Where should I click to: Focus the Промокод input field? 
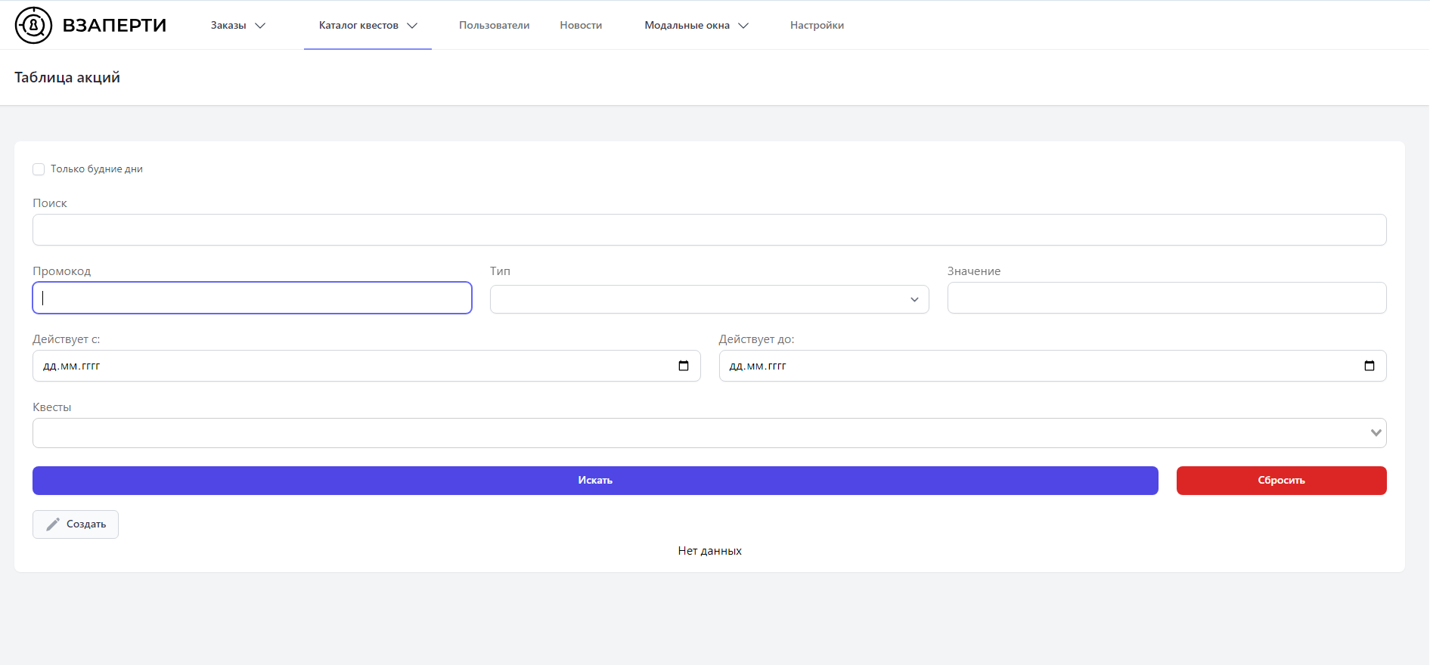pyautogui.click(x=252, y=298)
